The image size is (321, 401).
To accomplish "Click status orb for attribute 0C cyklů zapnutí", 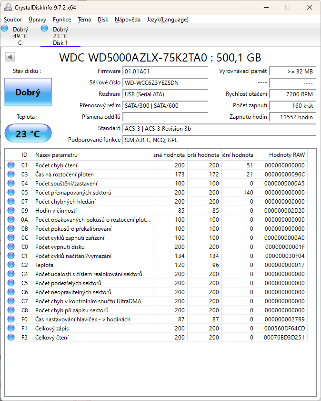I will click(x=11, y=237).
